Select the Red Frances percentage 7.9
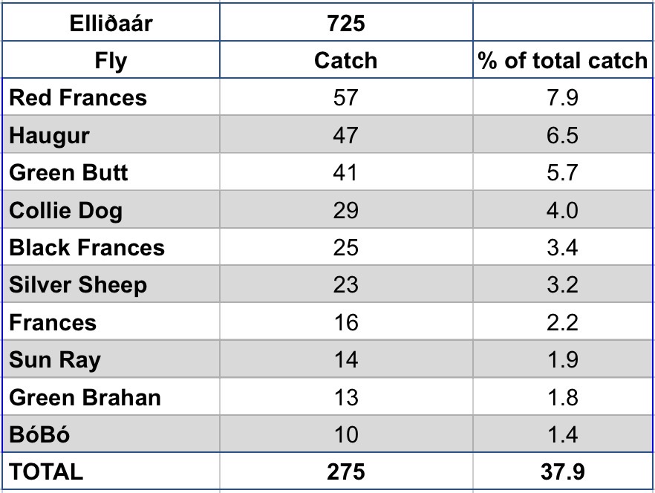This screenshot has height=493, width=655. 563,98
